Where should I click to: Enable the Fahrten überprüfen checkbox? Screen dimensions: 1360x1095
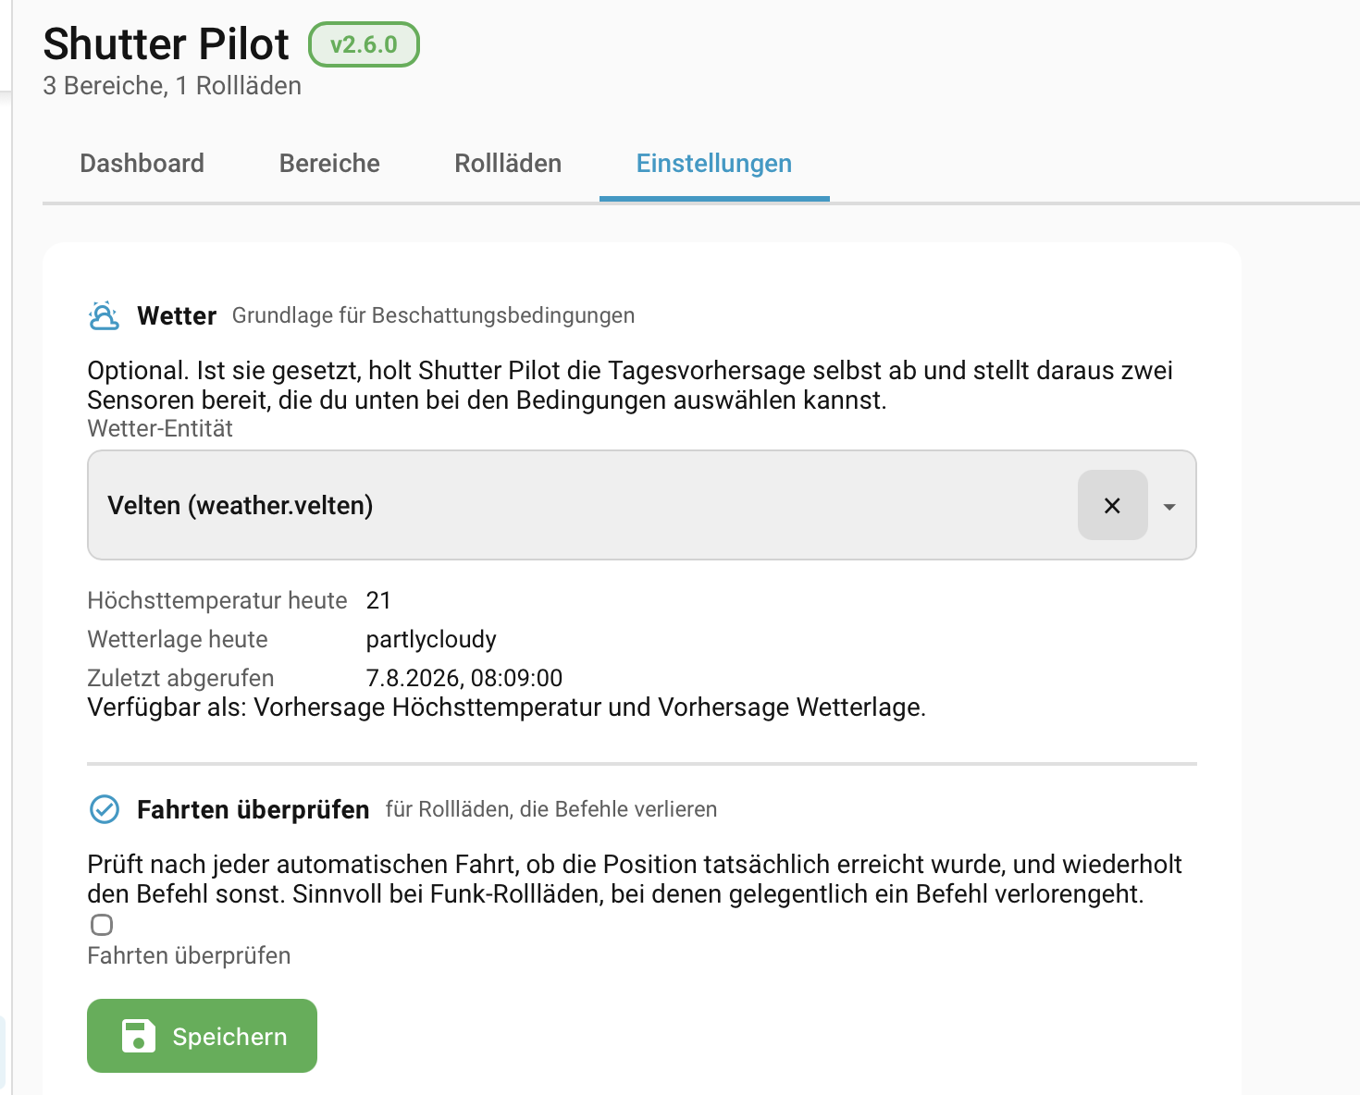pos(102,925)
